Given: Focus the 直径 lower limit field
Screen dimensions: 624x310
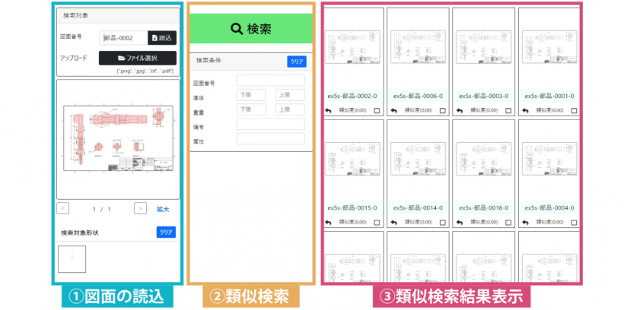Looking at the screenshot, I should [251, 95].
